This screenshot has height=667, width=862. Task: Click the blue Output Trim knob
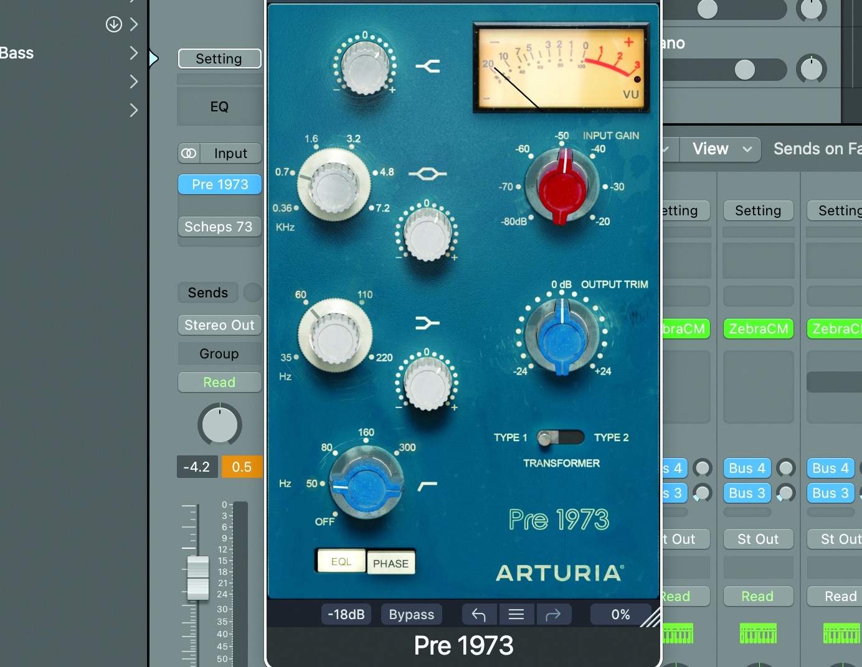click(x=562, y=336)
